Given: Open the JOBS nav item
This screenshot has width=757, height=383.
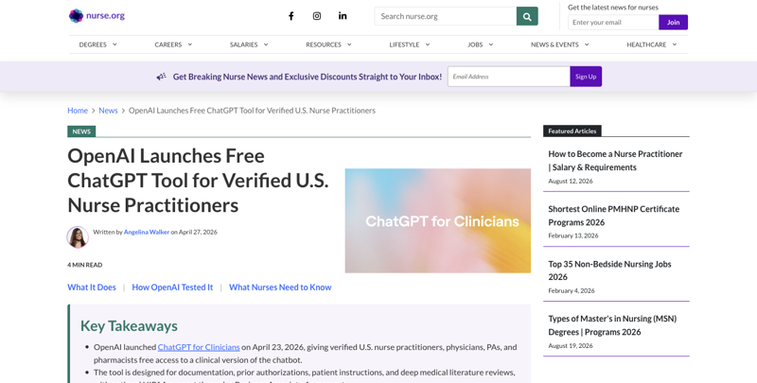Looking at the screenshot, I should [475, 44].
